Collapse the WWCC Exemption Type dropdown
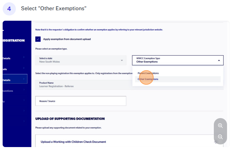Image resolution: width=231 pixels, height=151 pixels. coord(218,60)
